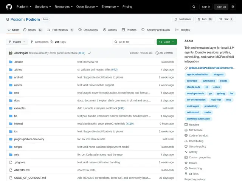
Task: Click the 0 watching eye icon
Action: (186, 169)
